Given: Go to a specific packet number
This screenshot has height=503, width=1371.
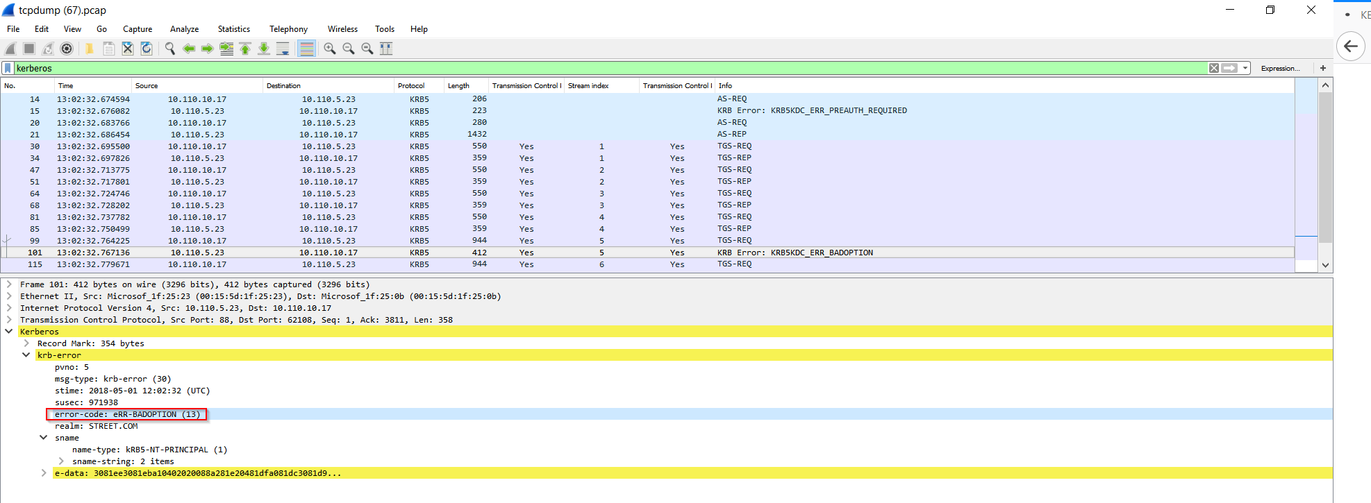Looking at the screenshot, I should point(226,49).
